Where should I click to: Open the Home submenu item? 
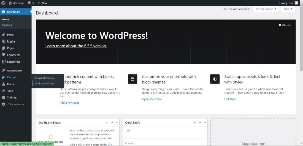click(6, 20)
